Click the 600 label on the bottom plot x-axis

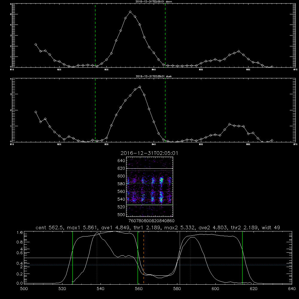(215, 289)
